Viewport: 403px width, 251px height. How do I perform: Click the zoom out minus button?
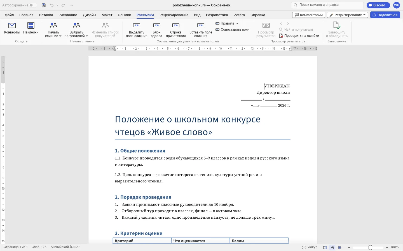[349, 247]
